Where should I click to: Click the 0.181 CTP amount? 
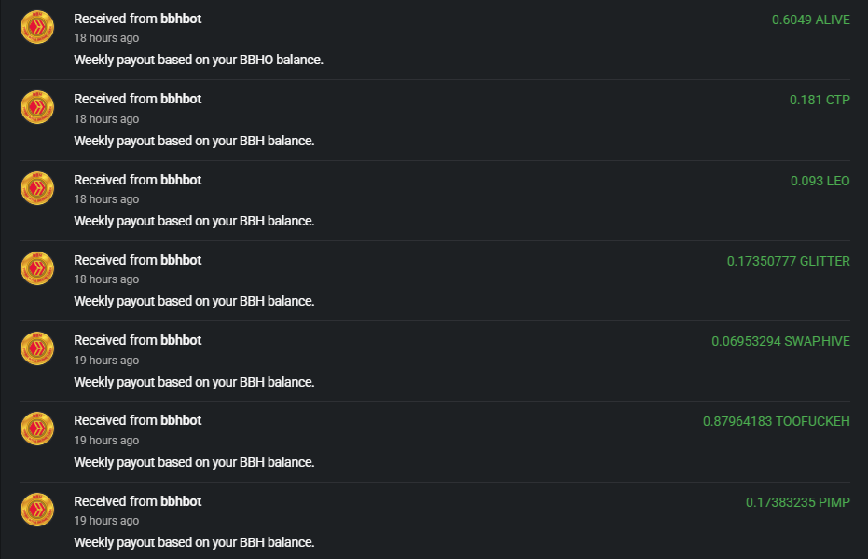820,100
